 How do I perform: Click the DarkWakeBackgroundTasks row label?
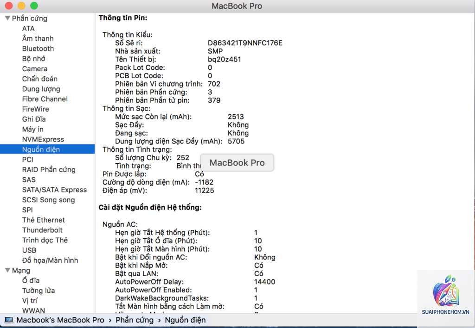(x=162, y=298)
